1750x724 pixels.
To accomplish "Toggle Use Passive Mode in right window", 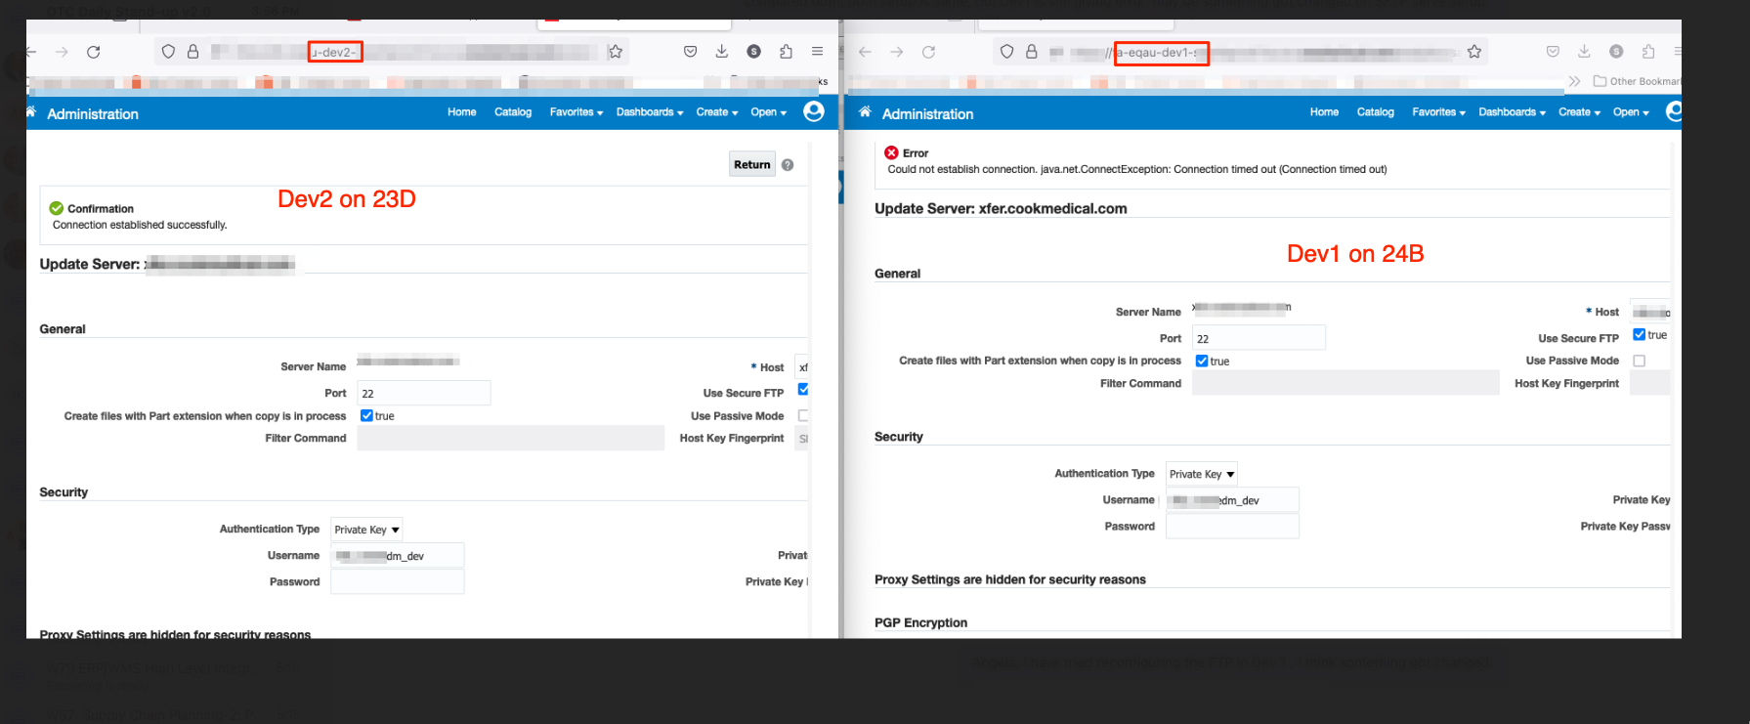I will 1639,361.
